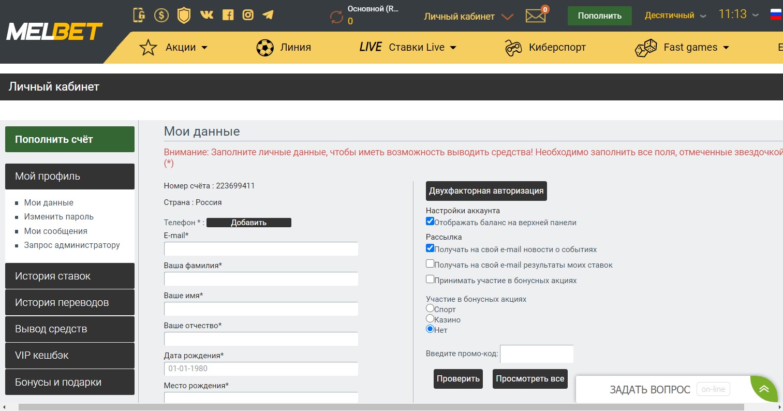The image size is (783, 411).
Task: Open the Запрос администратору link
Action: (x=72, y=245)
